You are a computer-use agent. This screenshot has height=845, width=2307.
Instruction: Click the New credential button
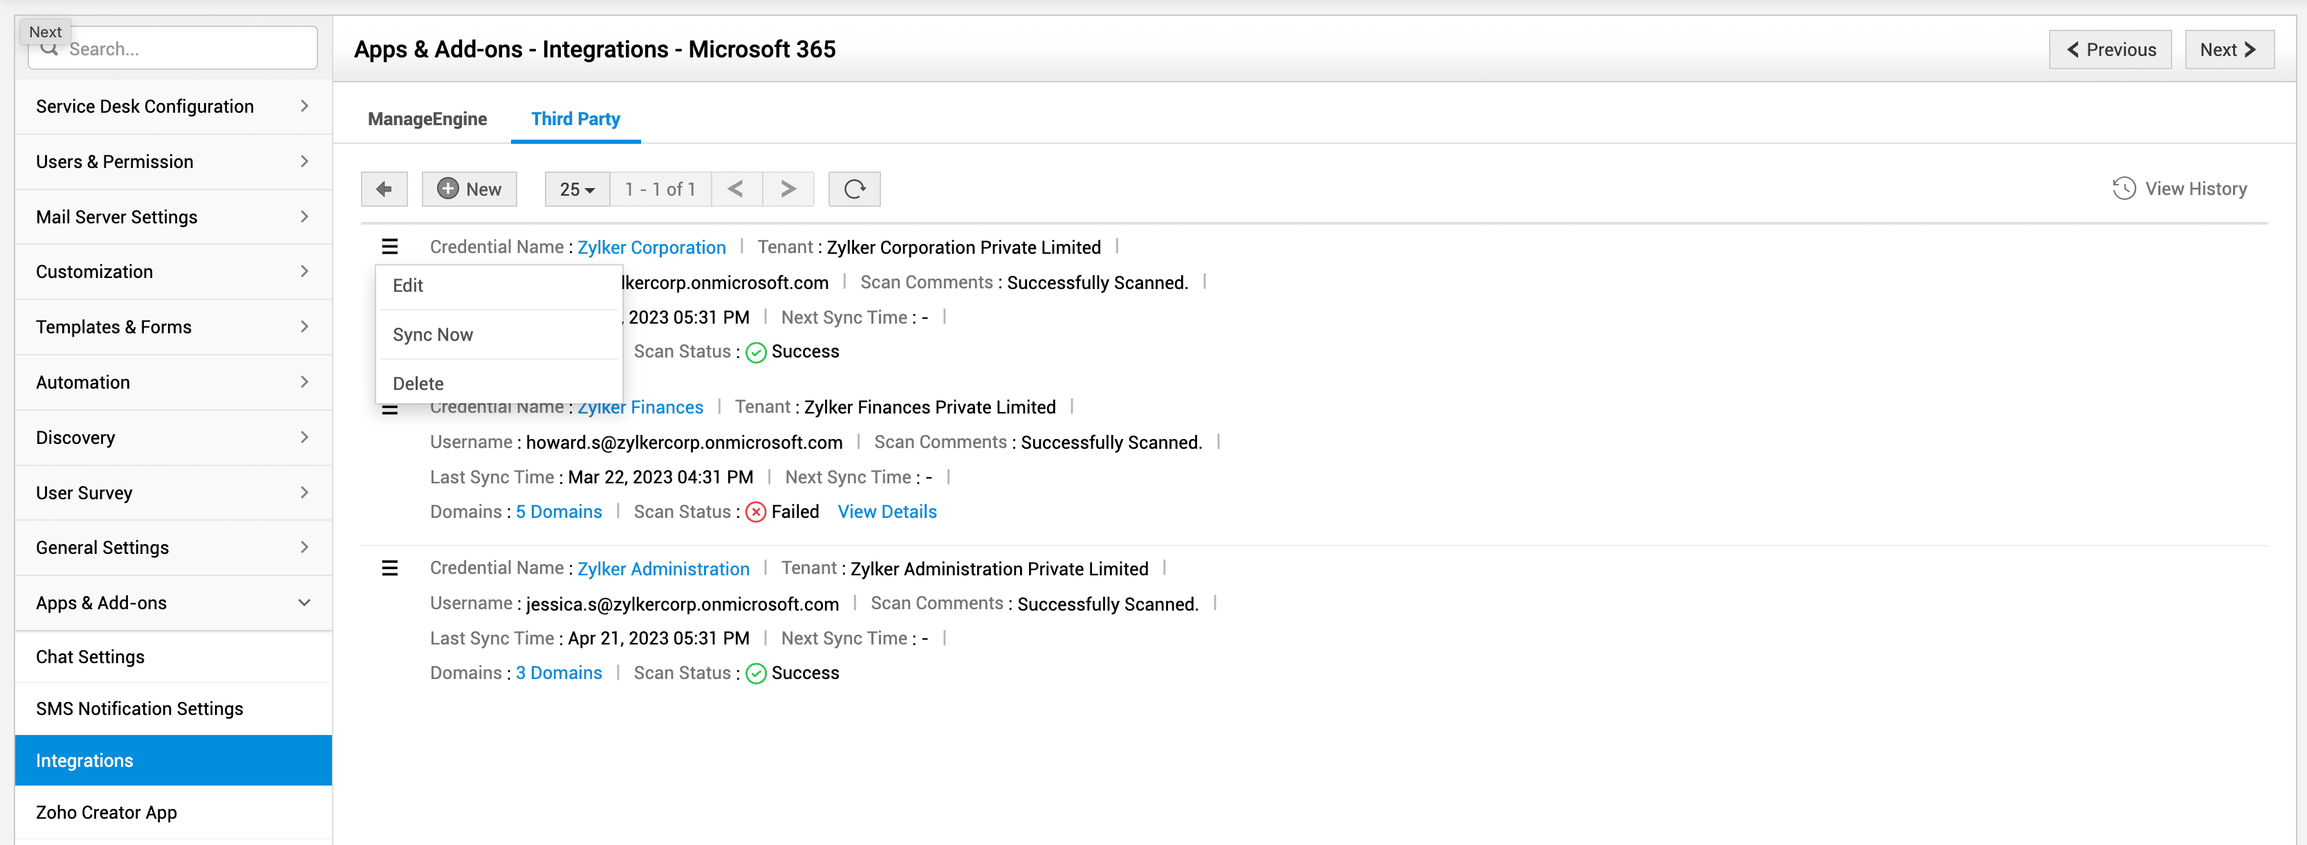point(470,189)
